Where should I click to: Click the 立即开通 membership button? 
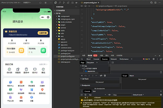[x=43, y=33]
